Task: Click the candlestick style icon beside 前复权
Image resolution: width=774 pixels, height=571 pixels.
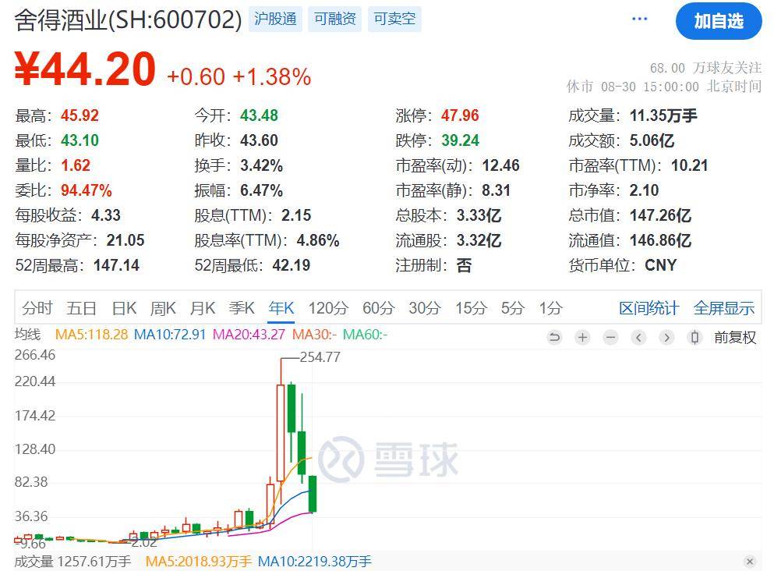Action: coord(694,337)
